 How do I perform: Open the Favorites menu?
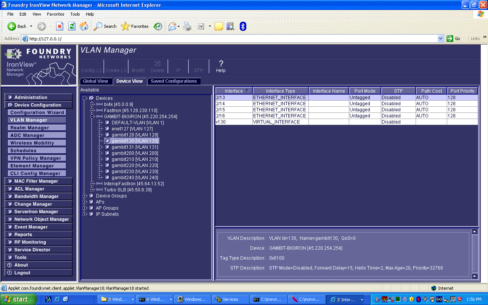[56, 14]
